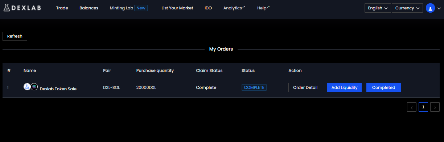Click the Claim Status column header

coord(209,70)
